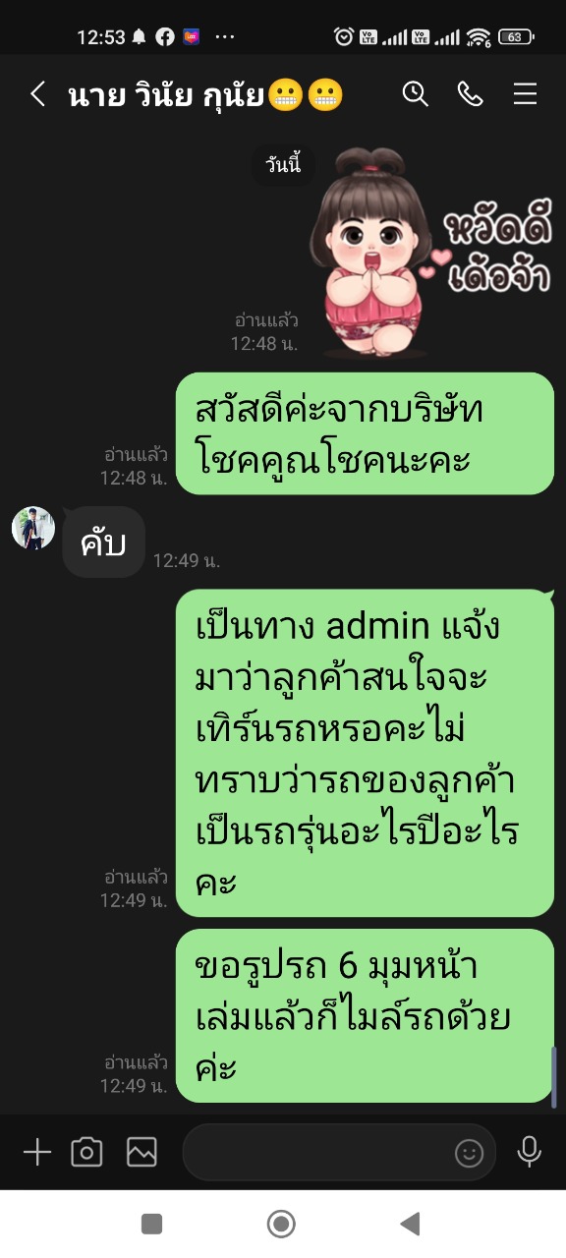Open the photo gallery picker icon
Screen dimensions: 566x1258
tap(141, 1152)
